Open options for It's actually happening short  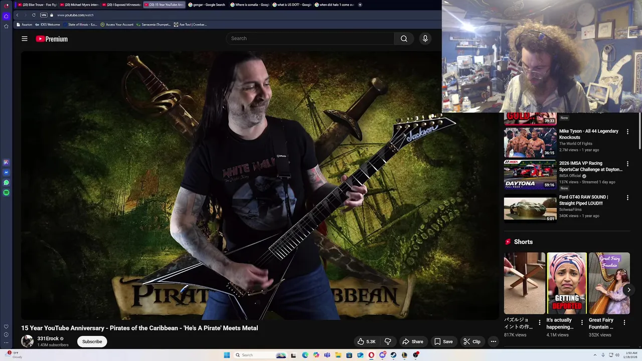582,322
